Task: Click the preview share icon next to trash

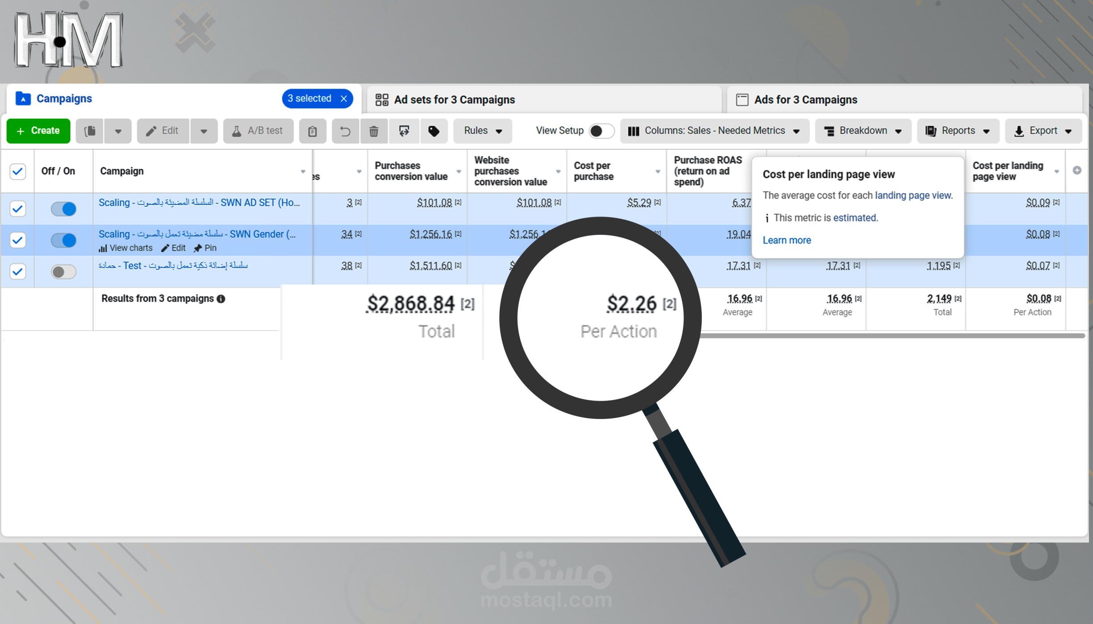Action: point(404,131)
